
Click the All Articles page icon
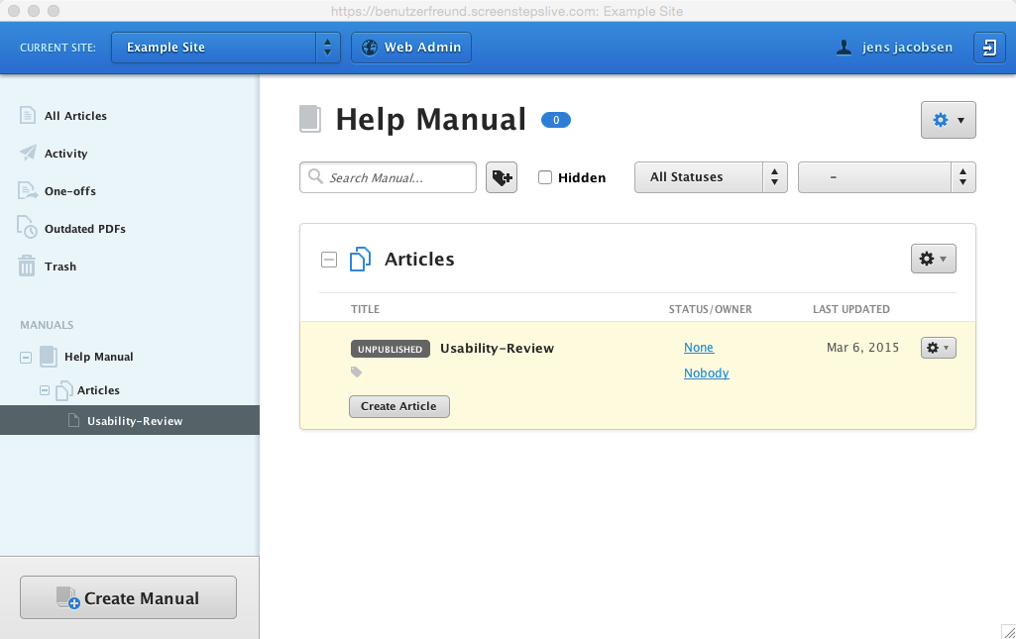point(27,115)
